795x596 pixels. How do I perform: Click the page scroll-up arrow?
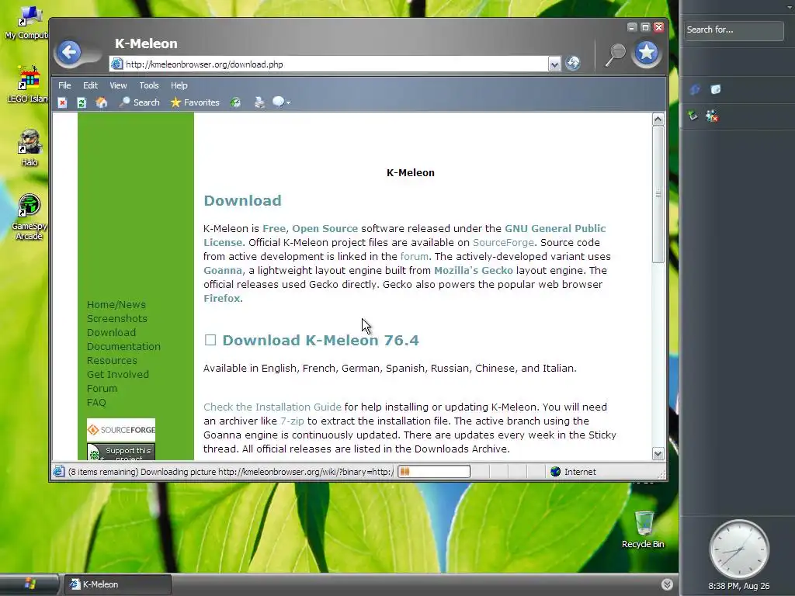[x=658, y=119]
